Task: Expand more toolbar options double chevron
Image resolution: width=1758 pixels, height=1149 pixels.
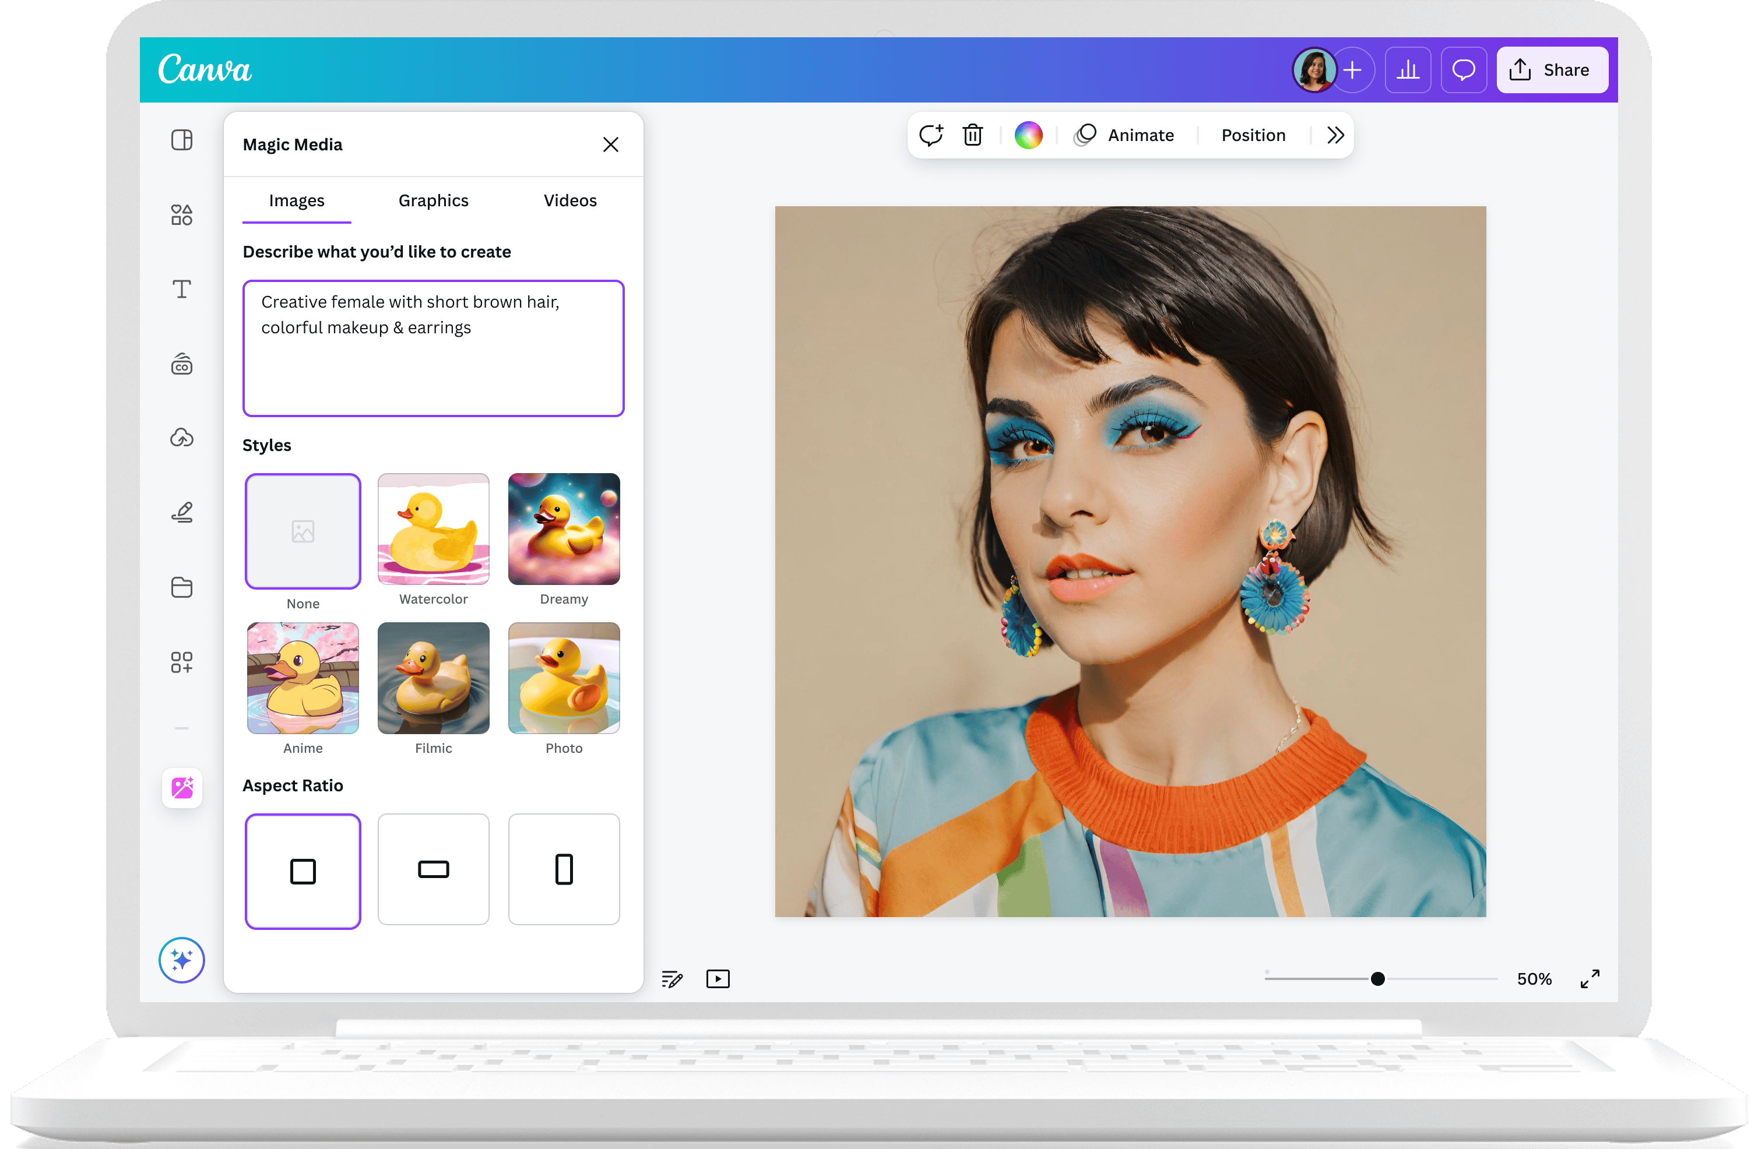Action: [x=1335, y=135]
